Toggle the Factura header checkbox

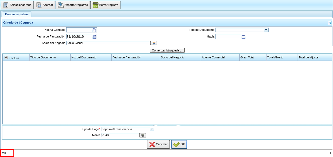(6, 57)
